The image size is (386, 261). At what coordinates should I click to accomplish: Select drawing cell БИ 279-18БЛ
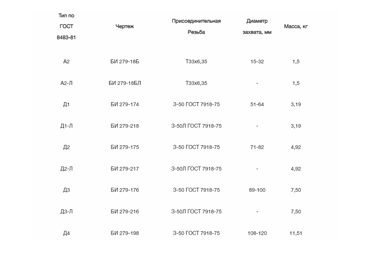click(x=124, y=83)
